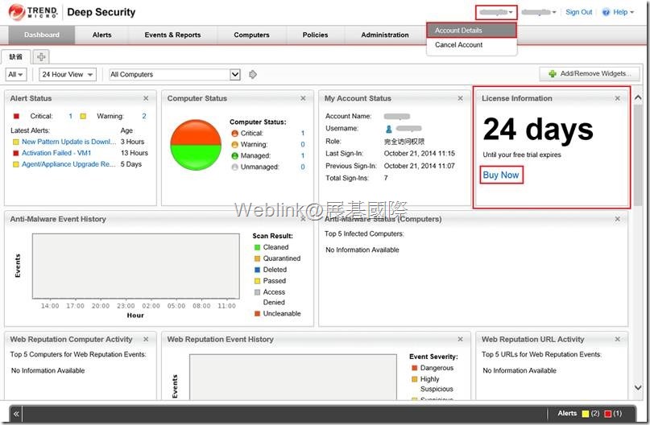Screen dimensions: 650x425
Task: Click the Cleaned legend color swatch
Action: click(257, 247)
